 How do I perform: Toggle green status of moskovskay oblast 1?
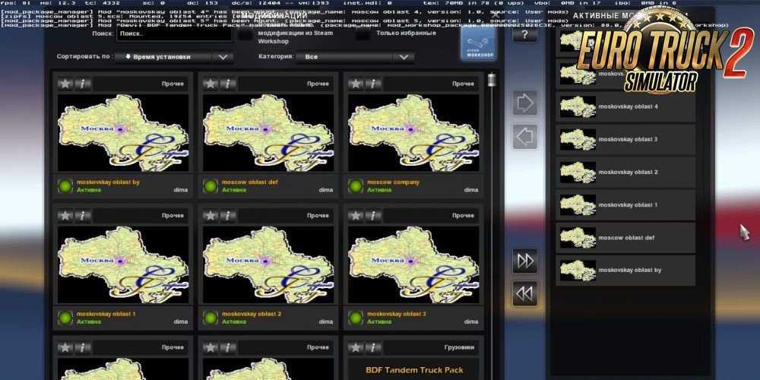tap(65, 318)
